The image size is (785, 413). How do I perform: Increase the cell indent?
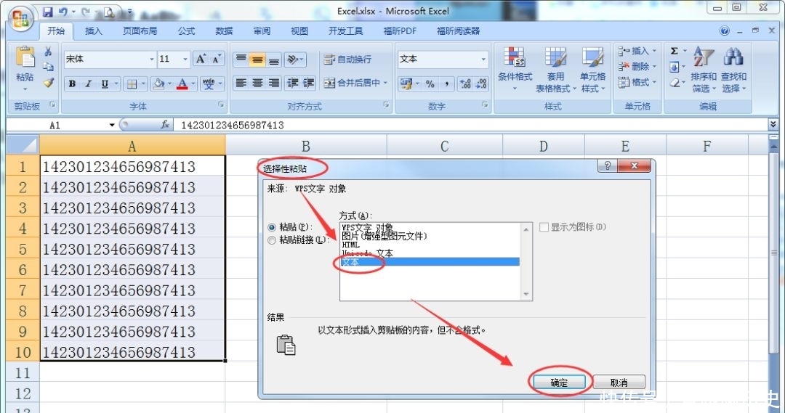coord(308,83)
